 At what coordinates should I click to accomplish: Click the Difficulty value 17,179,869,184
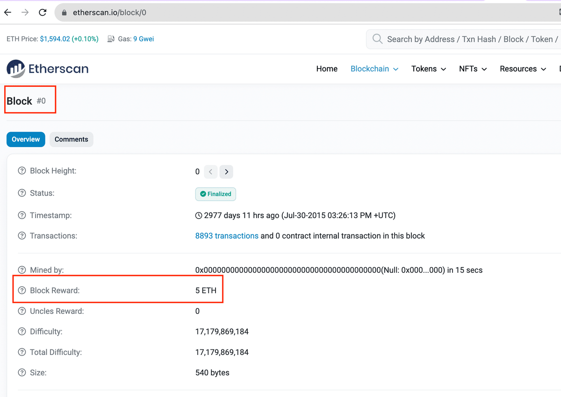pos(222,332)
